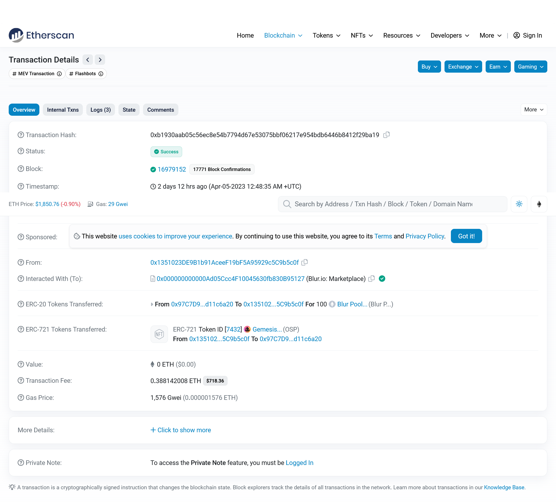Go to Home in navigation
The height and width of the screenshot is (502, 556).
point(245,35)
